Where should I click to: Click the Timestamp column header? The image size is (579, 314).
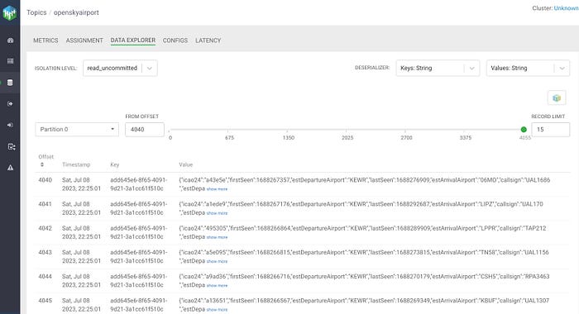[76, 164]
